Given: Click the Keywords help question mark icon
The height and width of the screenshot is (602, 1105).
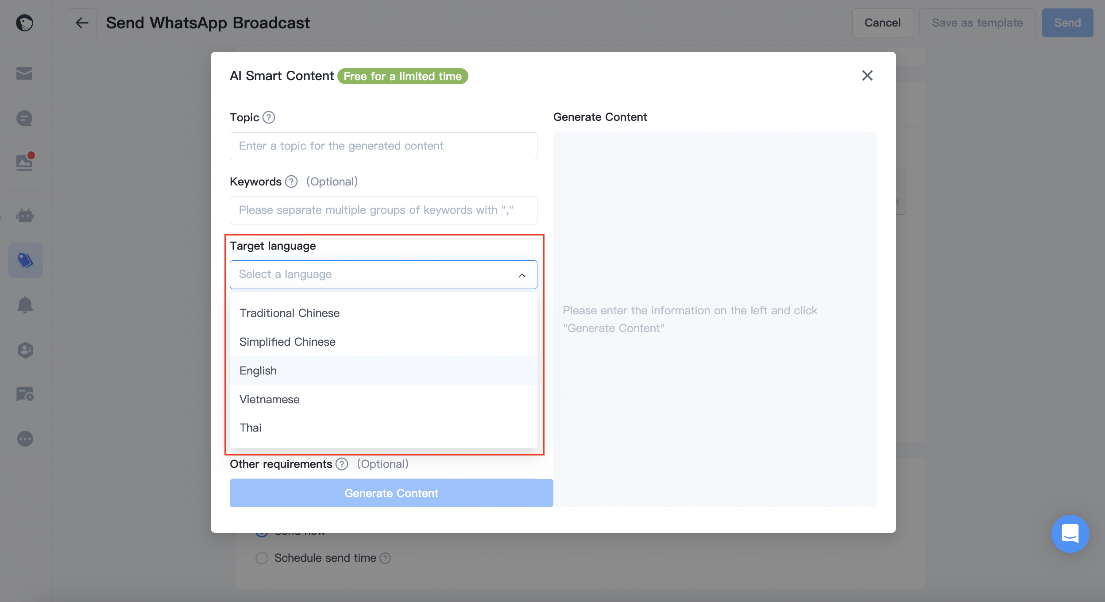Looking at the screenshot, I should click(x=291, y=181).
